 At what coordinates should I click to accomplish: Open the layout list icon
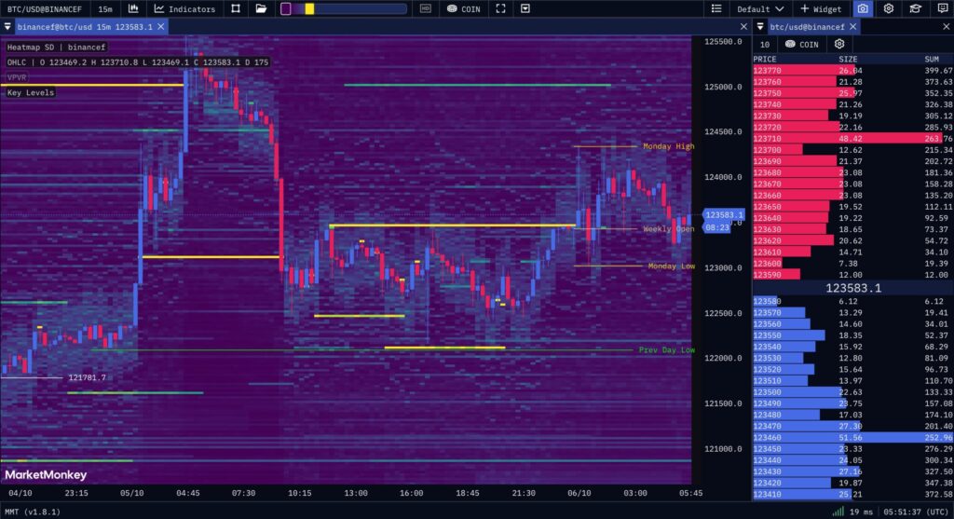(716, 8)
